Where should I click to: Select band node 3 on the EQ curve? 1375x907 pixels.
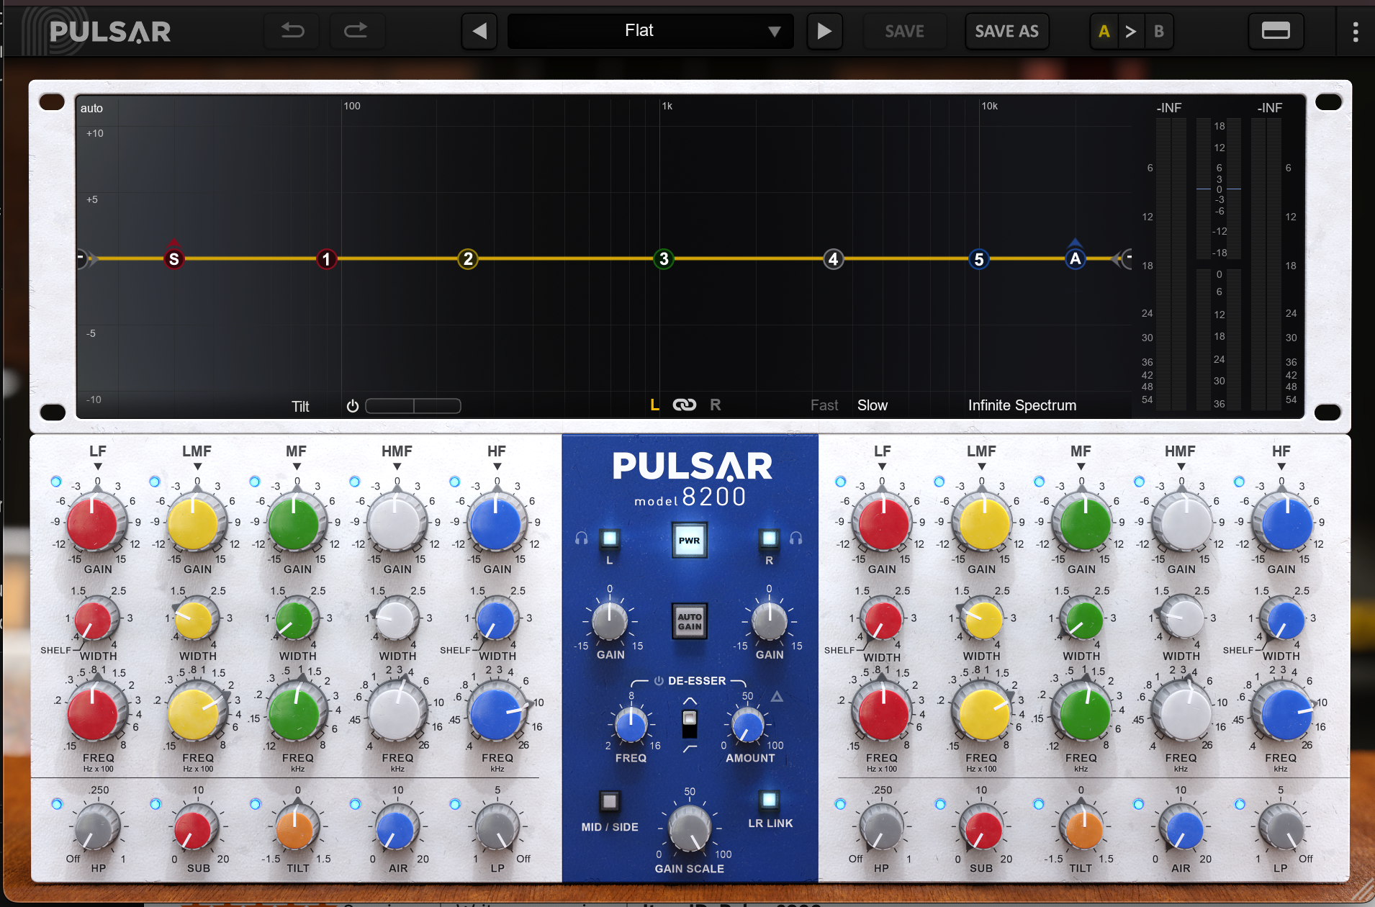click(x=664, y=259)
